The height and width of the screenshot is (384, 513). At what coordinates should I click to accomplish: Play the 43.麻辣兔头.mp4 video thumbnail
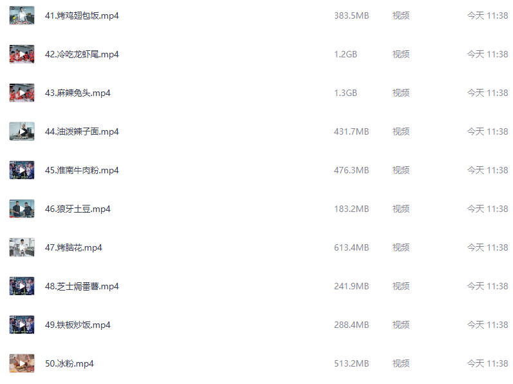click(22, 93)
